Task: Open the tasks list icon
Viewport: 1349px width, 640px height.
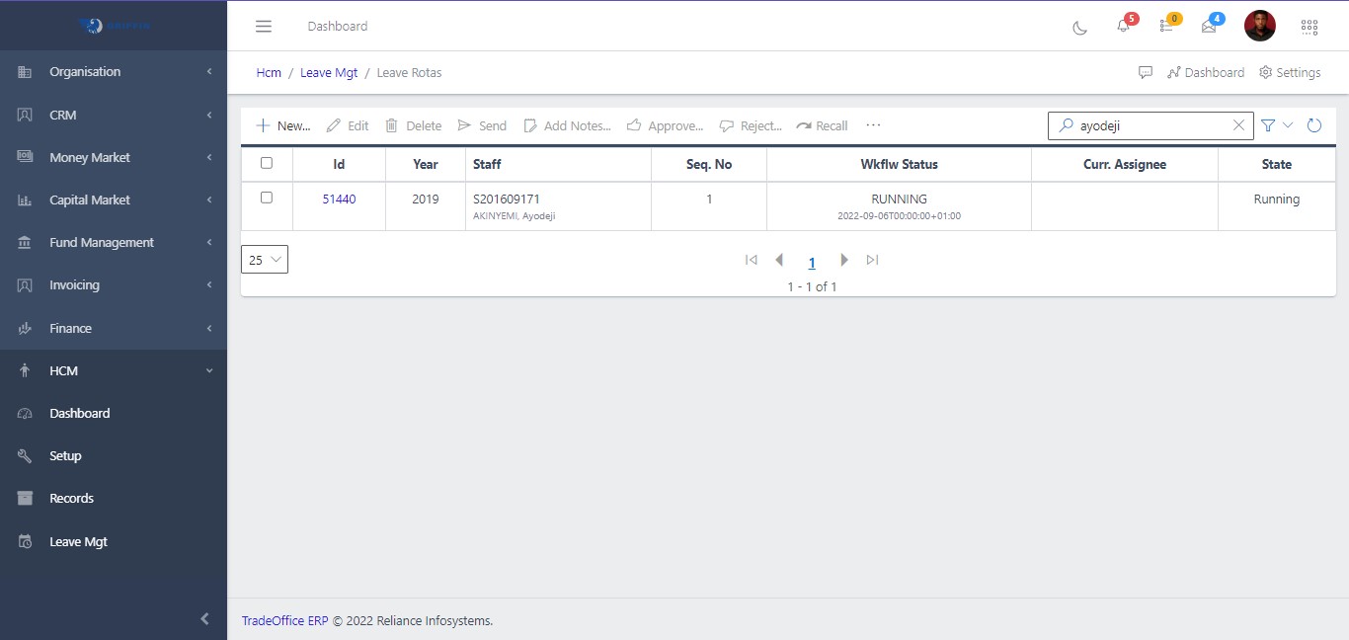Action: [x=1166, y=27]
